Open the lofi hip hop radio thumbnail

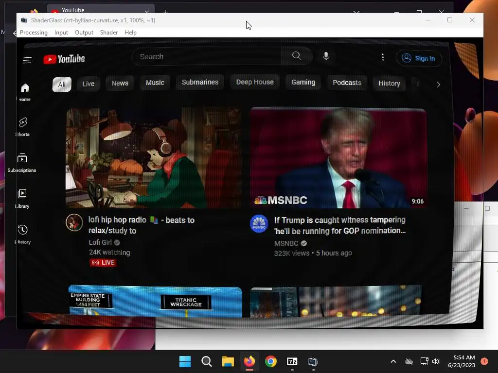[x=153, y=158]
